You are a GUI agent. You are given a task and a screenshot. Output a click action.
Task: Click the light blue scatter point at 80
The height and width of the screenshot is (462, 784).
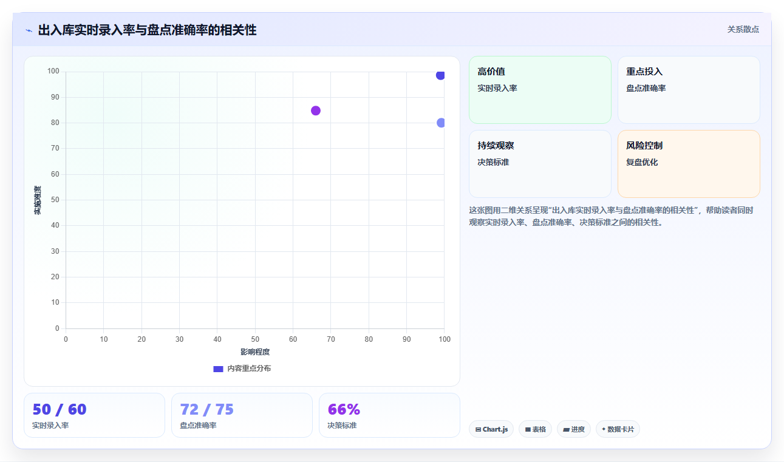pyautogui.click(x=441, y=123)
